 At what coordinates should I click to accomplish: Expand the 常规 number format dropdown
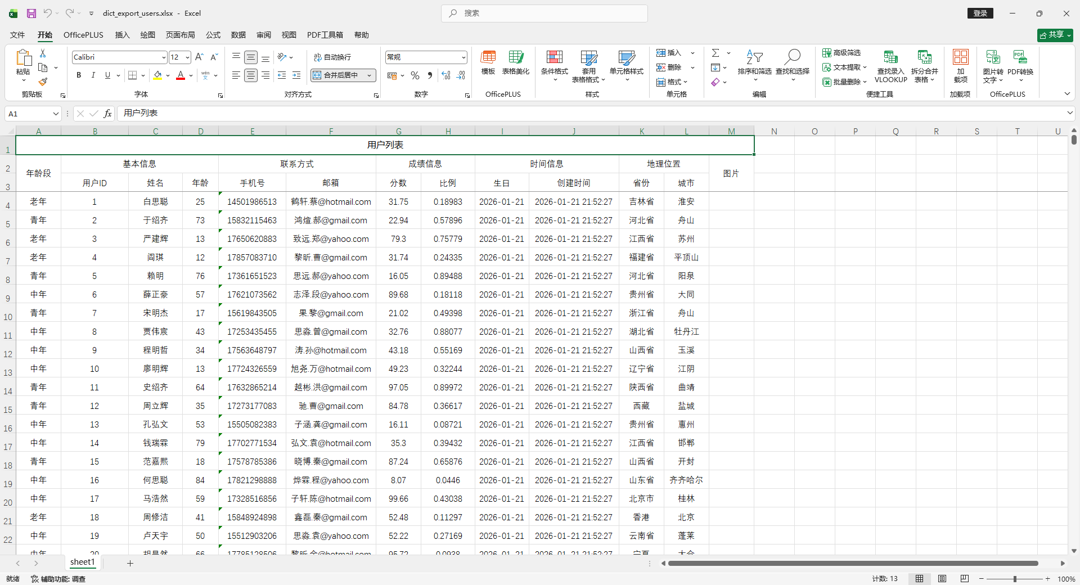[463, 57]
